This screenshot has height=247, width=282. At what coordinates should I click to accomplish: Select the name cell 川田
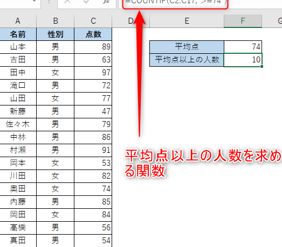tap(18, 177)
